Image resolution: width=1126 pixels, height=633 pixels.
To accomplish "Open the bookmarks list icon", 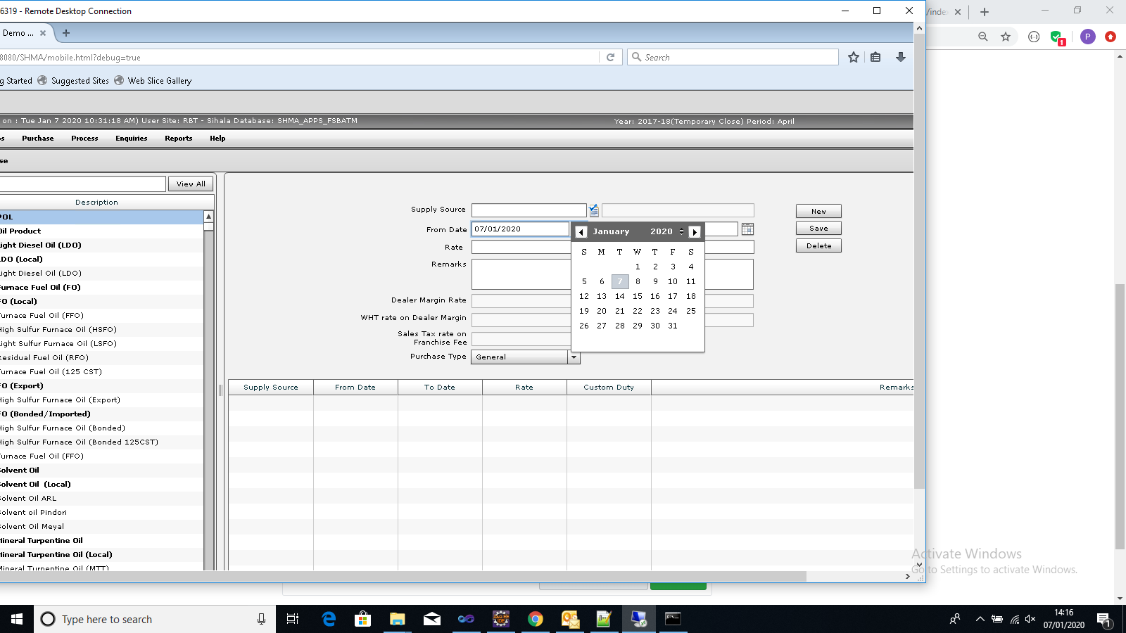I will click(x=875, y=57).
